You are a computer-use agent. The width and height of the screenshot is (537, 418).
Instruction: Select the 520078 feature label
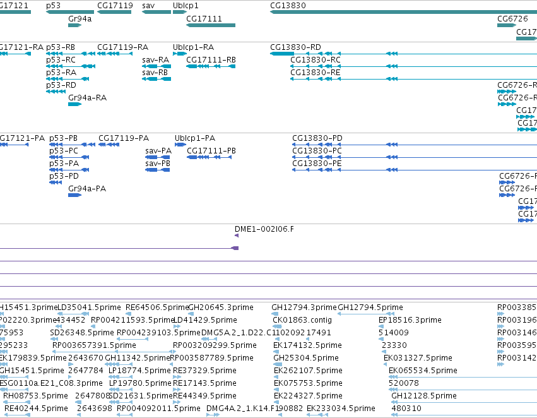click(x=404, y=383)
